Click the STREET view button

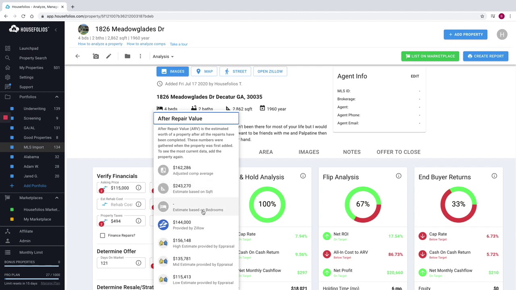click(235, 71)
